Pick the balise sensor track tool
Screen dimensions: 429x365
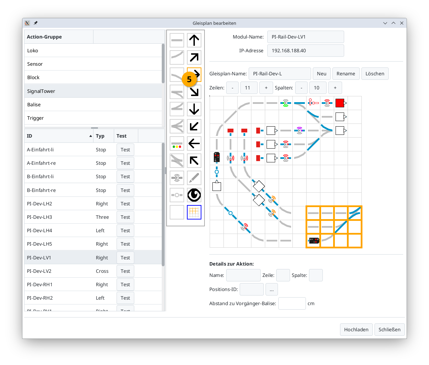coord(177,178)
